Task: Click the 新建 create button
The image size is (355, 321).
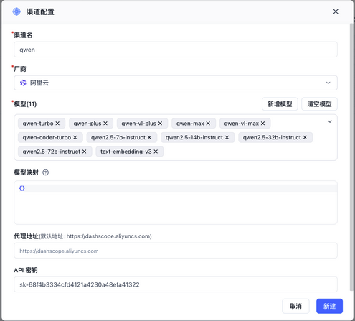Action: [x=329, y=306]
